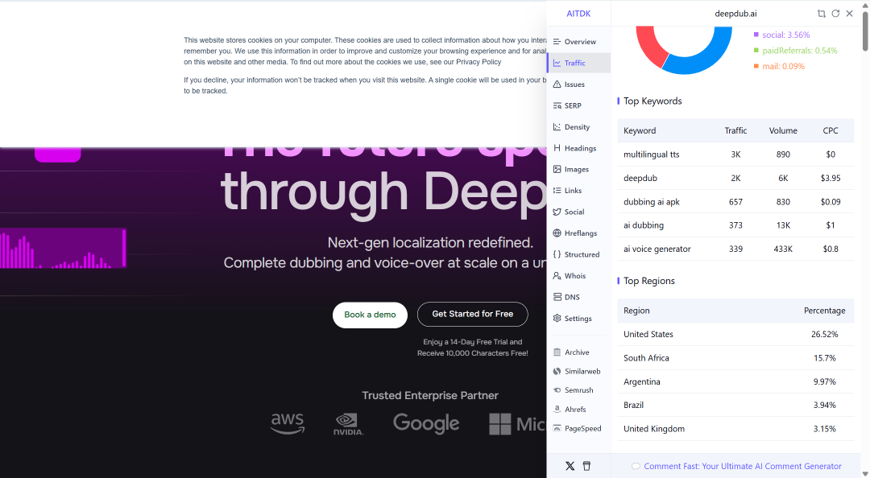Click the DNS server icon
870x478 pixels.
pos(557,297)
